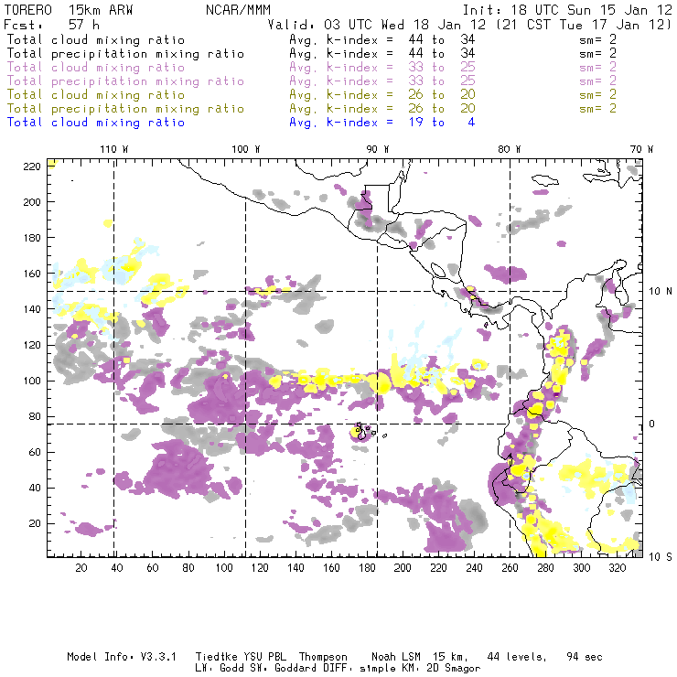
Task: Click the '0' equator latitude label
Action: 652,424
